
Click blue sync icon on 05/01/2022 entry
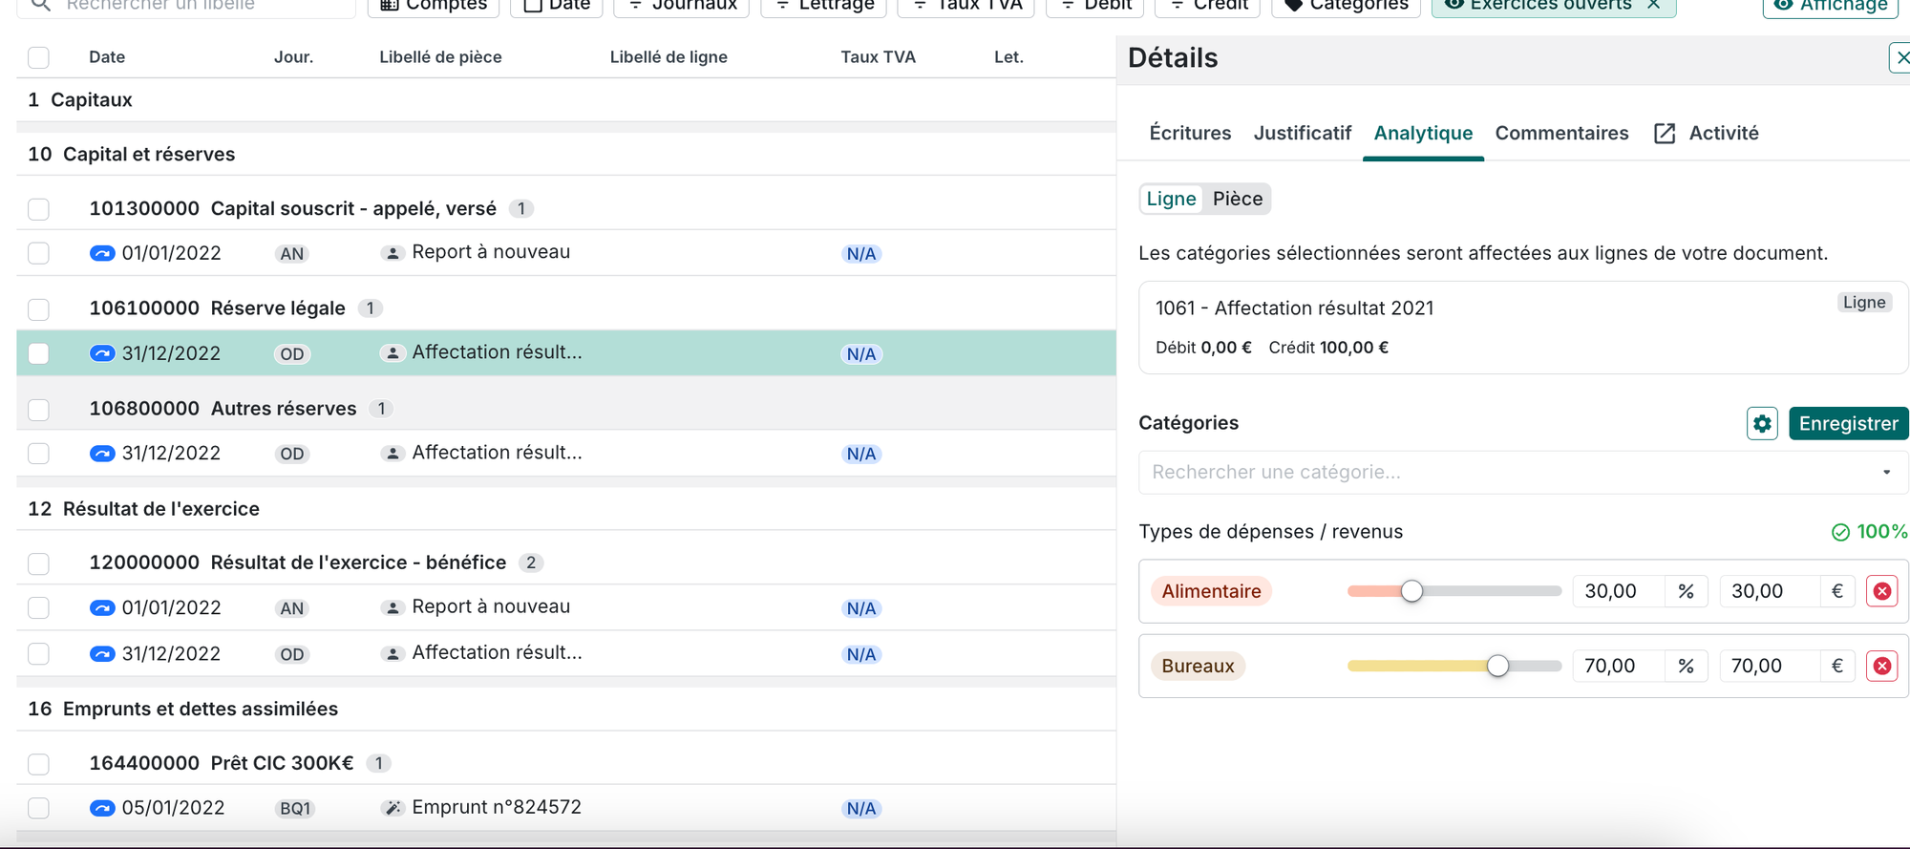click(x=102, y=808)
